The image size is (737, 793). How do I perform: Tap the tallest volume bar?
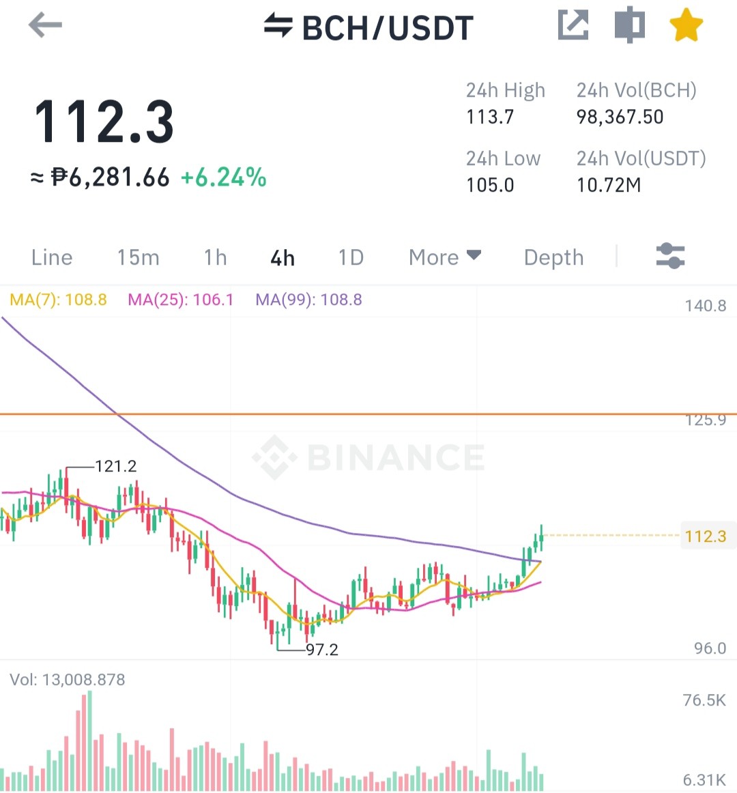point(90,741)
